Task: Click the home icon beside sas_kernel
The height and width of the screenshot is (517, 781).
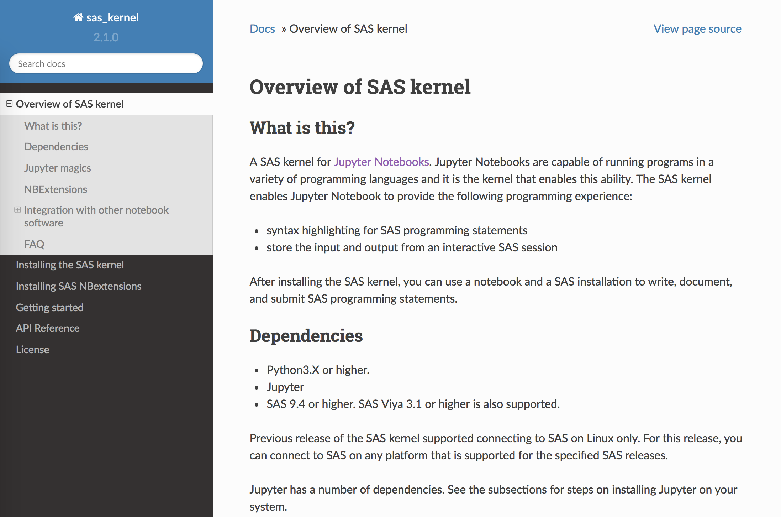Action: pos(78,17)
